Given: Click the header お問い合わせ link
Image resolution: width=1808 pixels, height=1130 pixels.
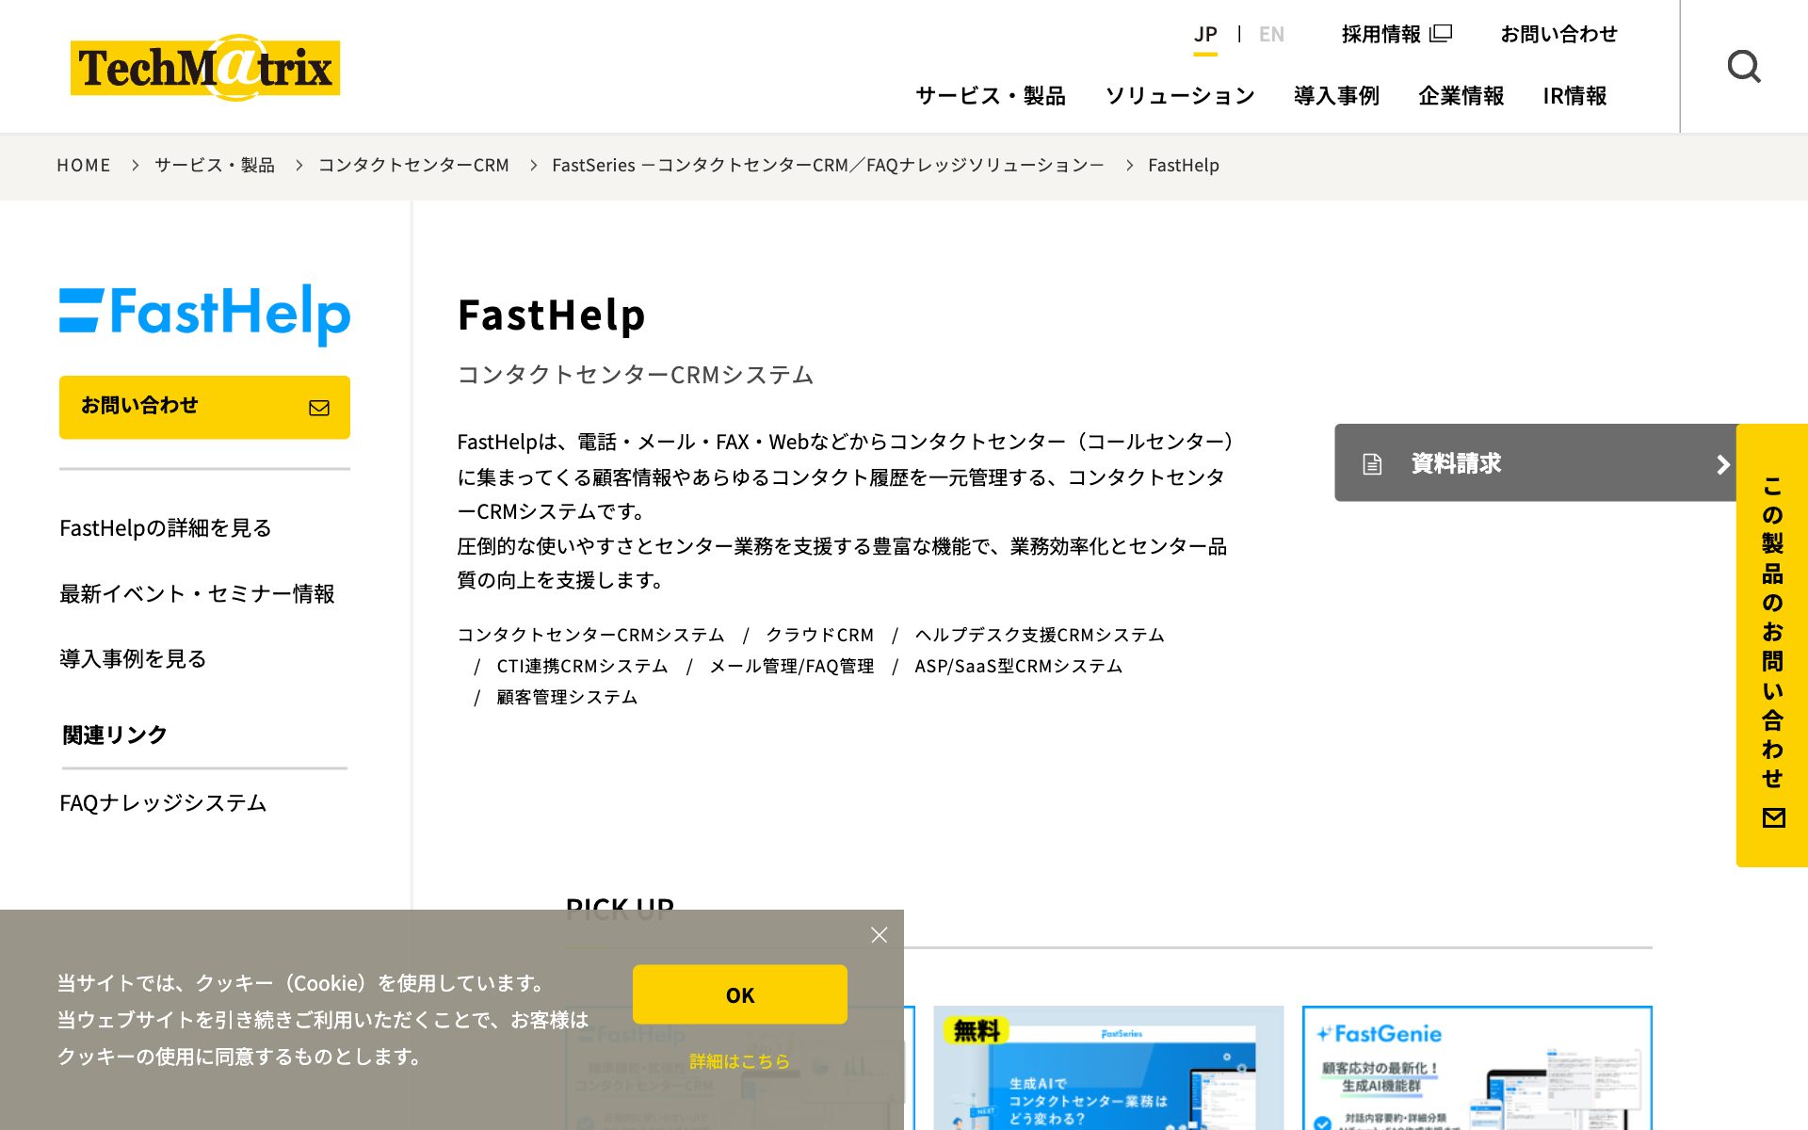Looking at the screenshot, I should pos(1558,34).
